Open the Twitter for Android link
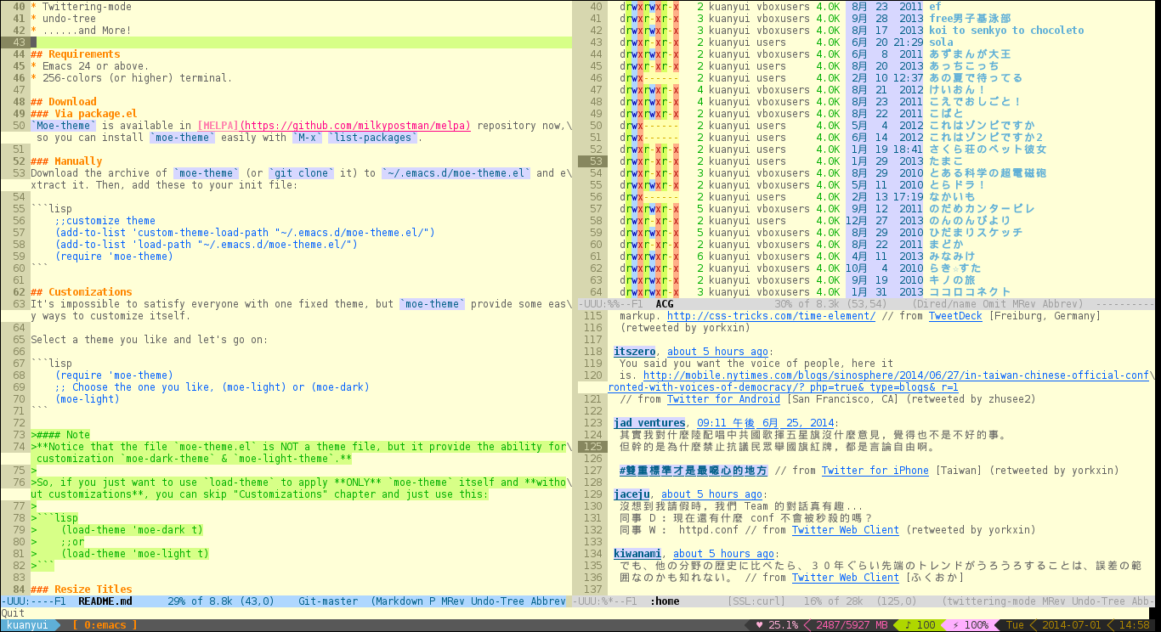This screenshot has width=1161, height=632. coord(723,399)
